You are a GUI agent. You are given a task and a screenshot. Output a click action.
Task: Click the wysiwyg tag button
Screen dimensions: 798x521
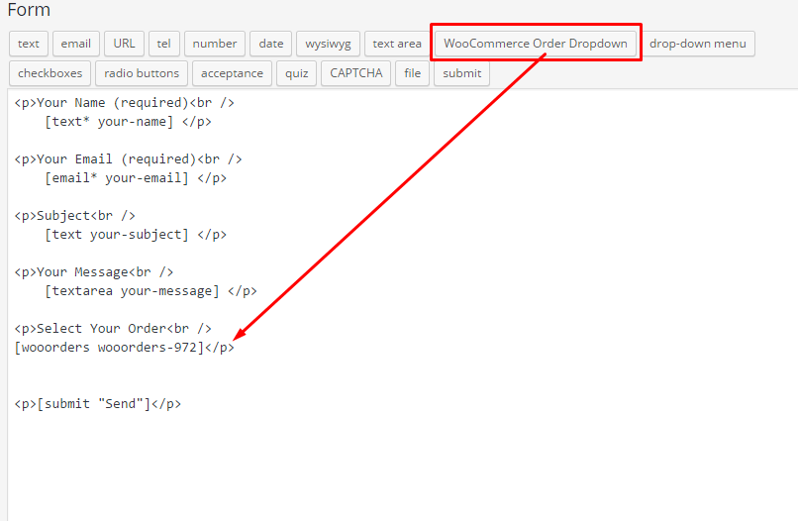(x=328, y=44)
